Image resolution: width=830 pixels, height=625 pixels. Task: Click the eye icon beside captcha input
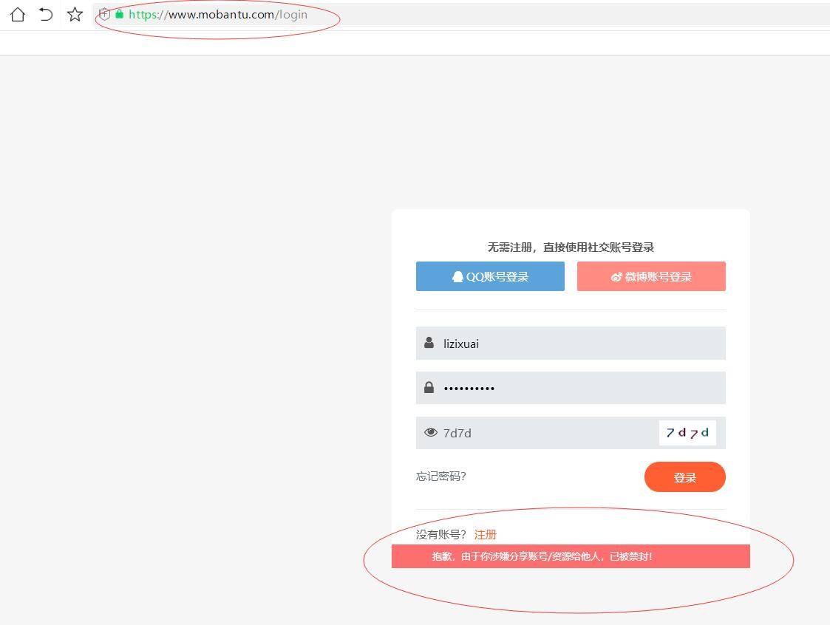click(x=431, y=432)
